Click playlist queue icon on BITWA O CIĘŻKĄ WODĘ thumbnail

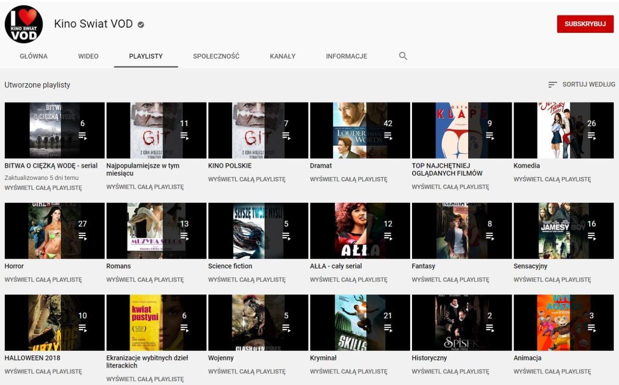[x=83, y=135]
